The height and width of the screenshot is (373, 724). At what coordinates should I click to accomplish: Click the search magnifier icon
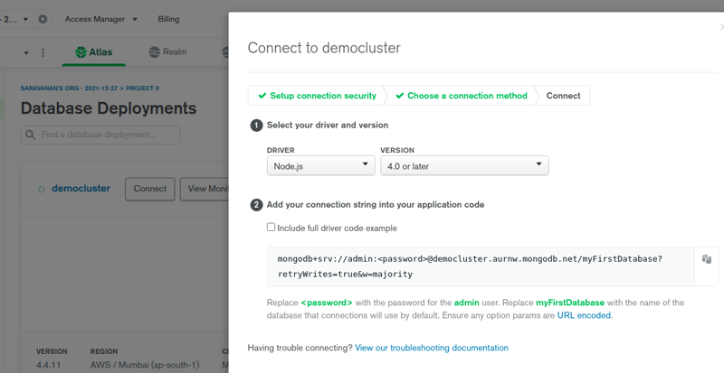[x=33, y=135]
